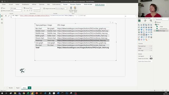Choose the stacked bar chart visual
The width and height of the screenshot is (169, 95).
139,25
